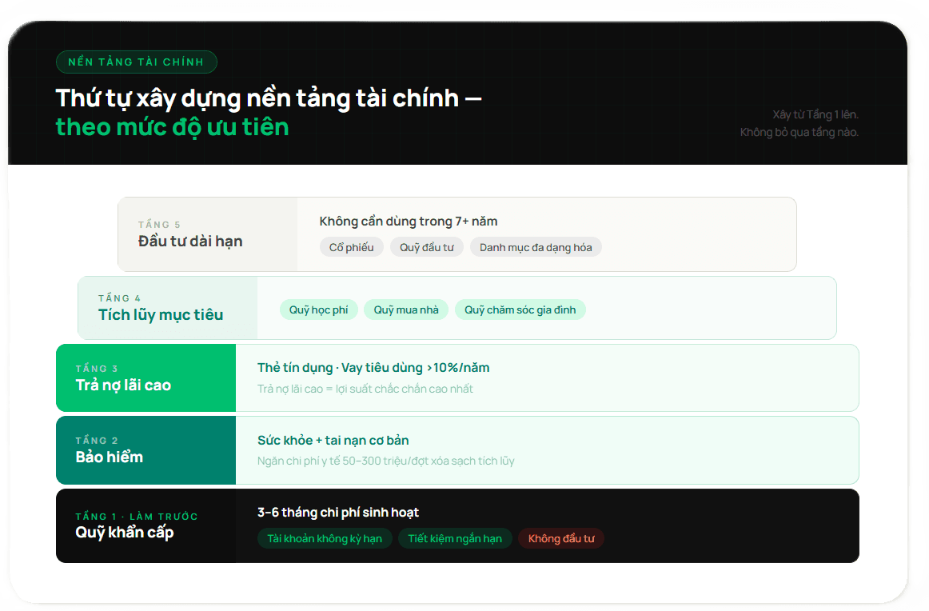
Task: Select the 'Quỹ chăm sóc gia đình' chip
Action: pyautogui.click(x=520, y=310)
